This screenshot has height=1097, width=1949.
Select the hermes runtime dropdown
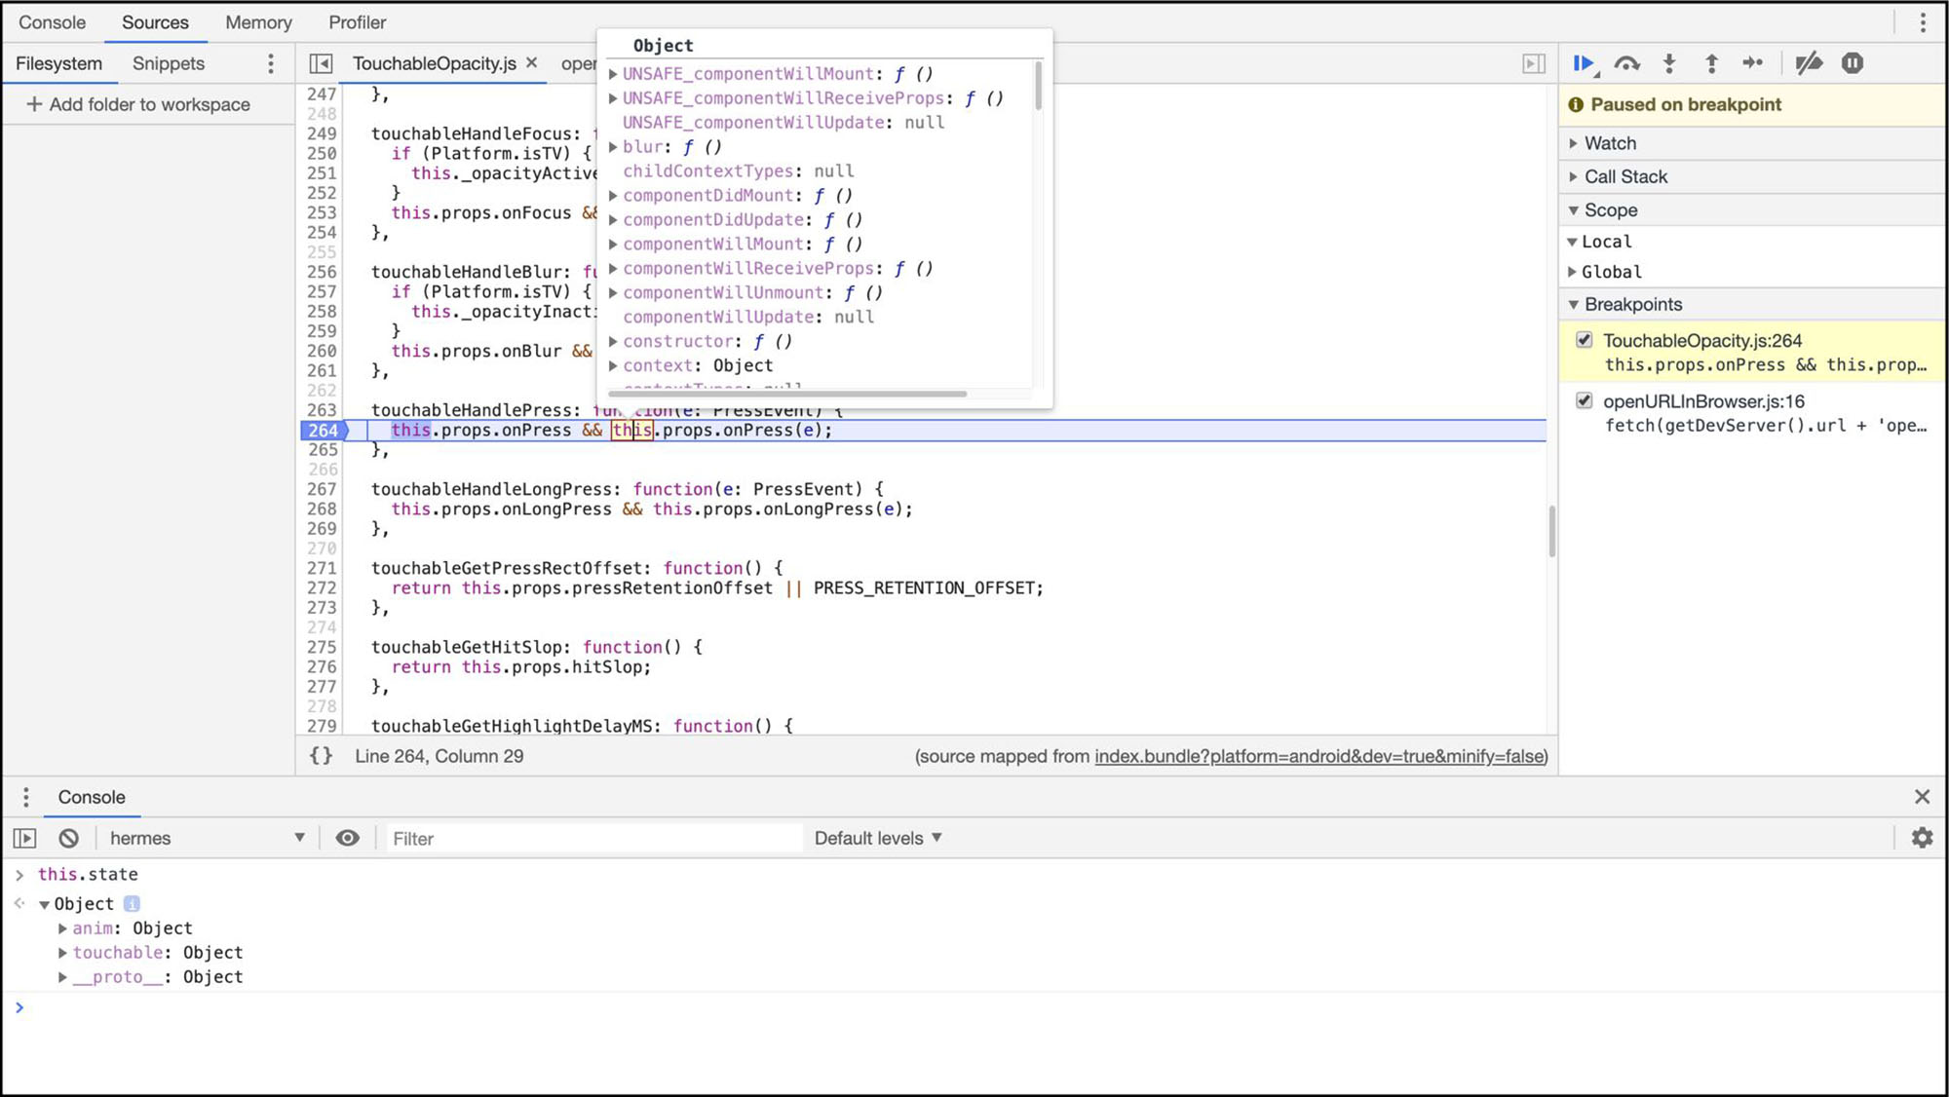(x=208, y=838)
